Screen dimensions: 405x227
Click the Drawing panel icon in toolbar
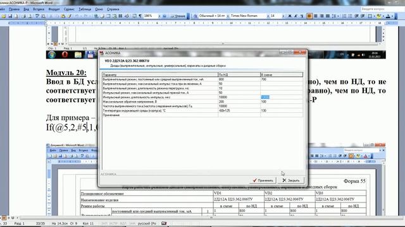click(x=127, y=16)
